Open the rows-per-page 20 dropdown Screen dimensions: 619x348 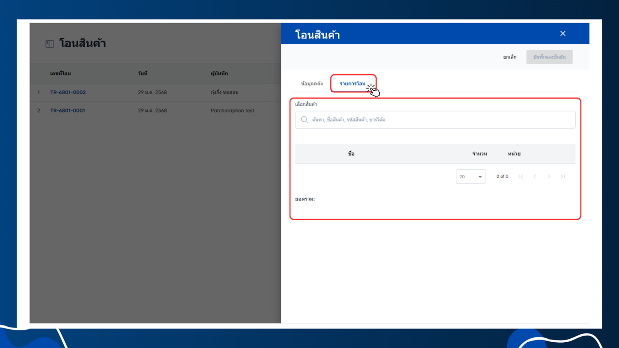click(470, 176)
